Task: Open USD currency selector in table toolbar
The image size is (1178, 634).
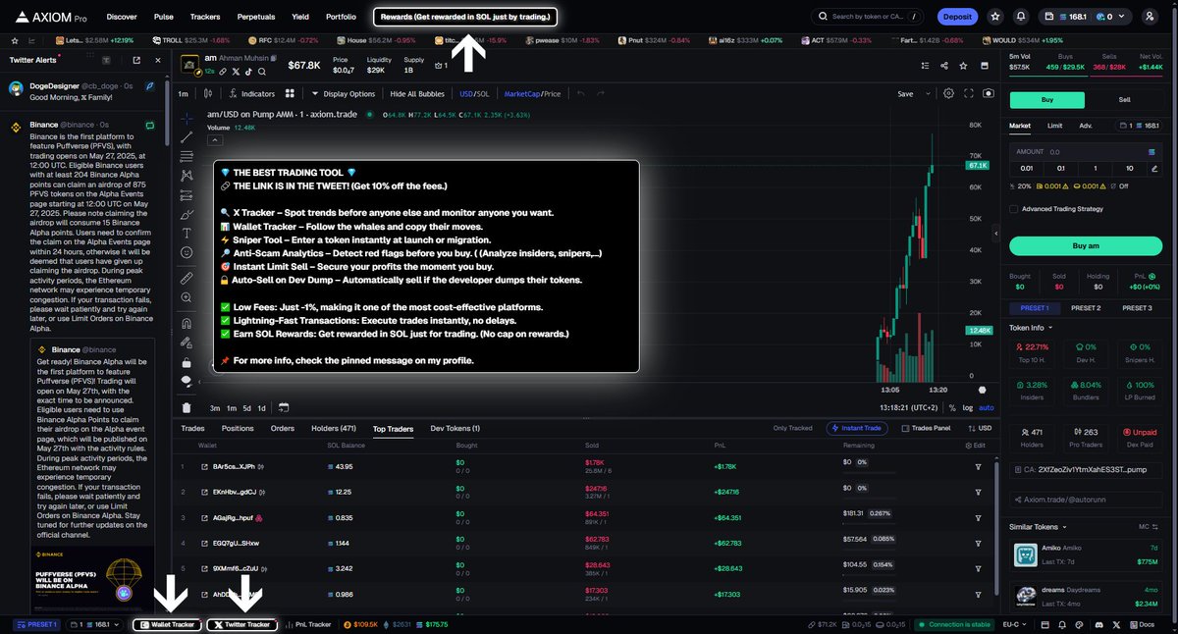Action: click(980, 429)
